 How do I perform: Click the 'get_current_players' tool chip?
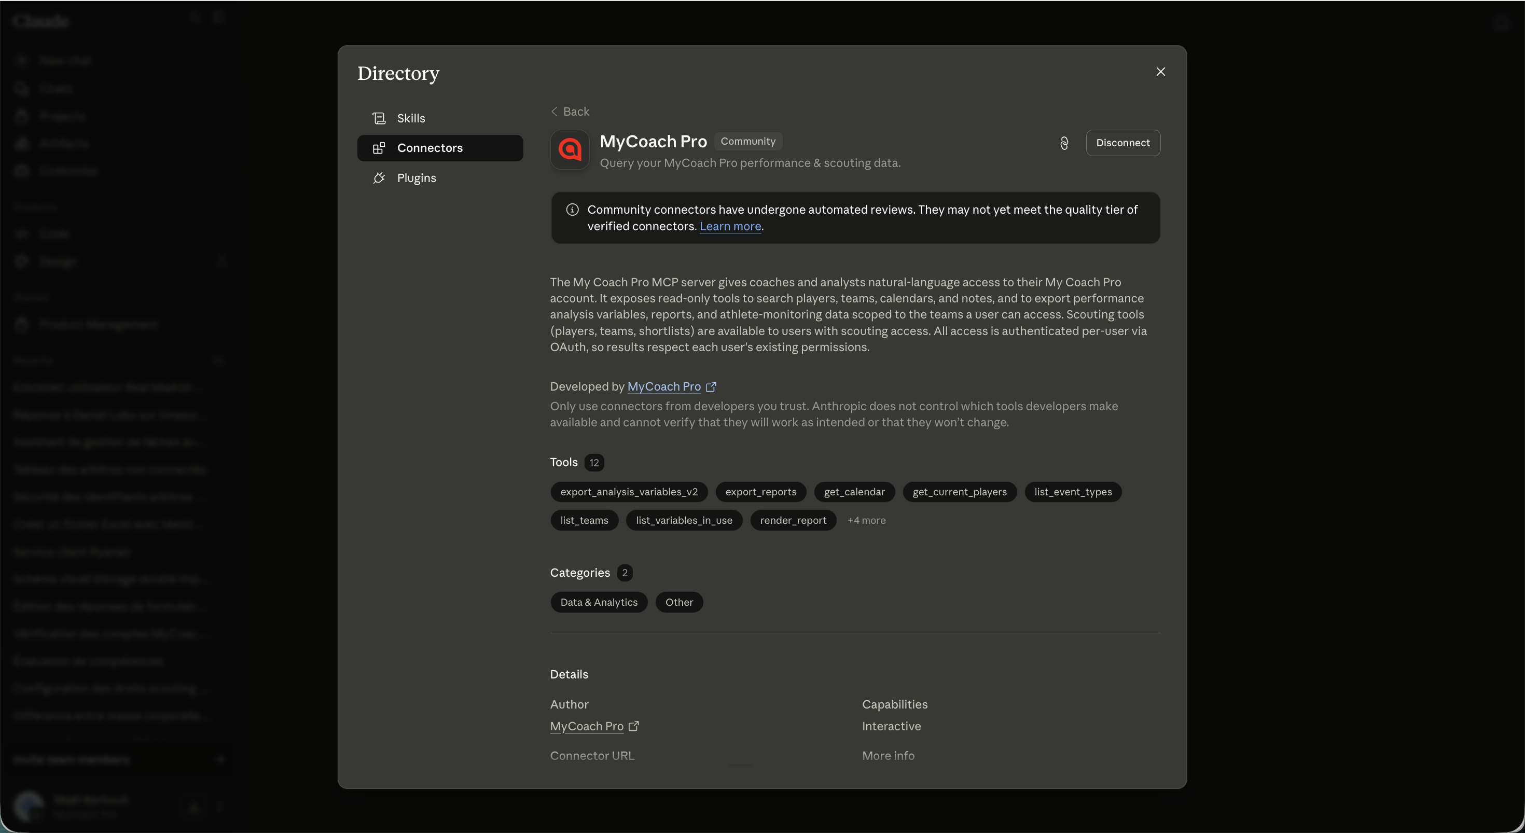tap(959, 492)
